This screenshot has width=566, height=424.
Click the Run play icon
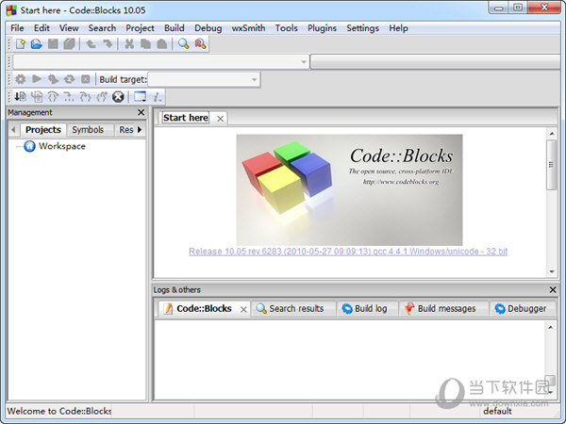tap(37, 78)
